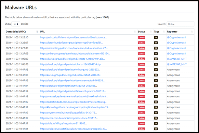Screen dimensions: 199x133
Task: Open the wisconbolivia.com malware URL
Action: 73,37
